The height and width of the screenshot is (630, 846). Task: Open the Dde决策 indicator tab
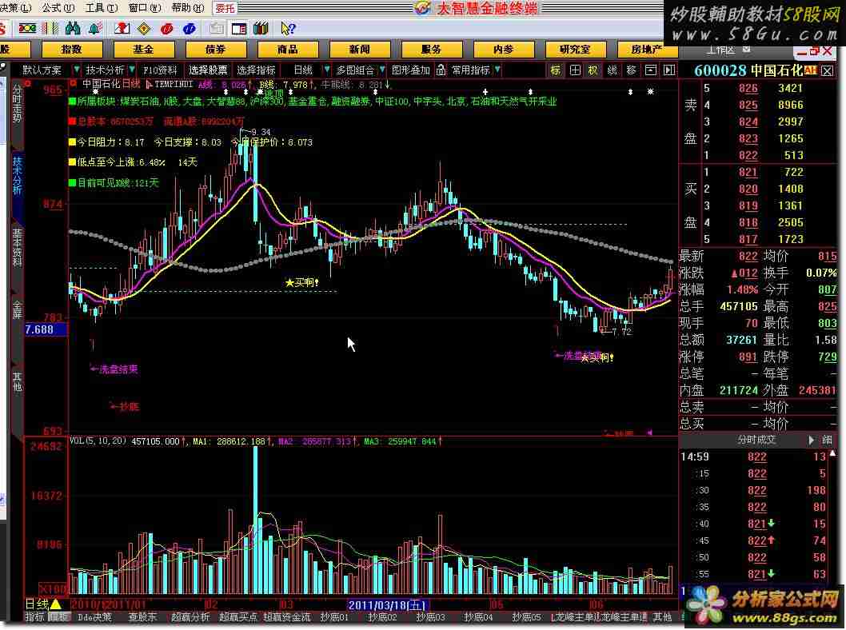tap(95, 617)
